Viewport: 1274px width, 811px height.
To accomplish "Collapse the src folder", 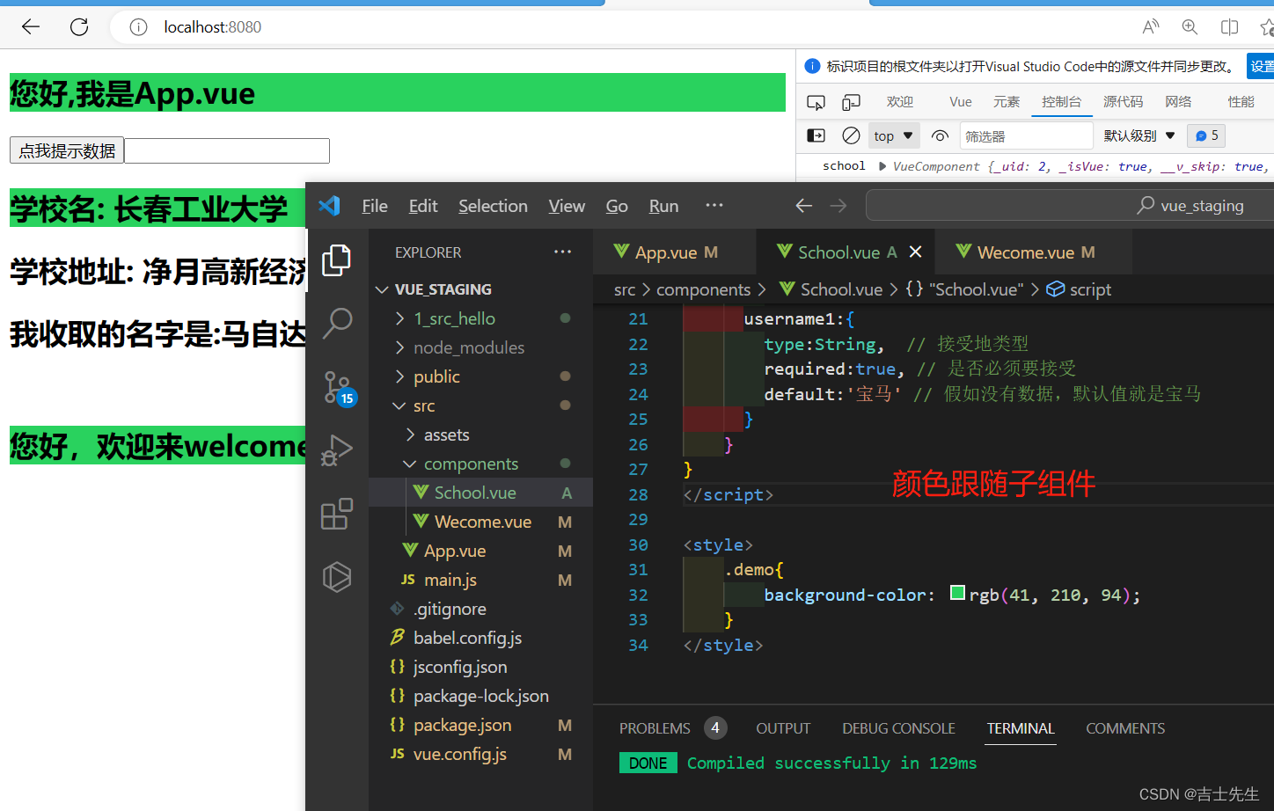I will tap(400, 405).
